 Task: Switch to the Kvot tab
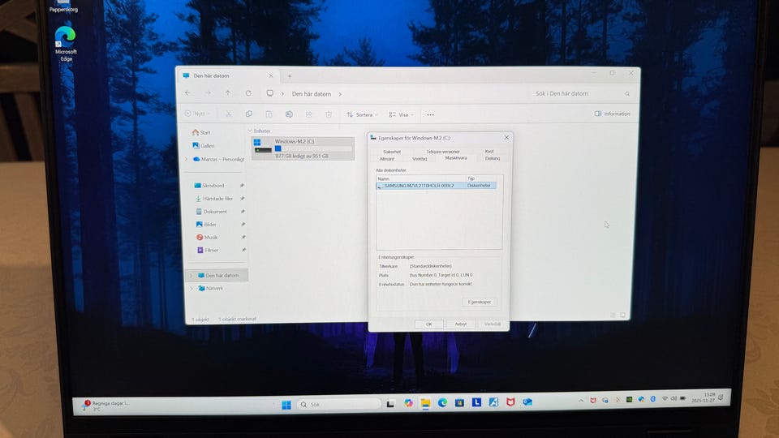[489, 152]
